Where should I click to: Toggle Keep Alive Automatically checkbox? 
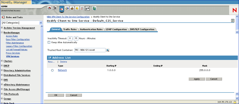pos(49,42)
